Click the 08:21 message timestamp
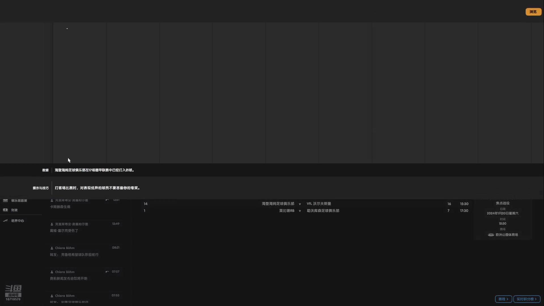Viewport: 544px width, 306px height. (116, 248)
